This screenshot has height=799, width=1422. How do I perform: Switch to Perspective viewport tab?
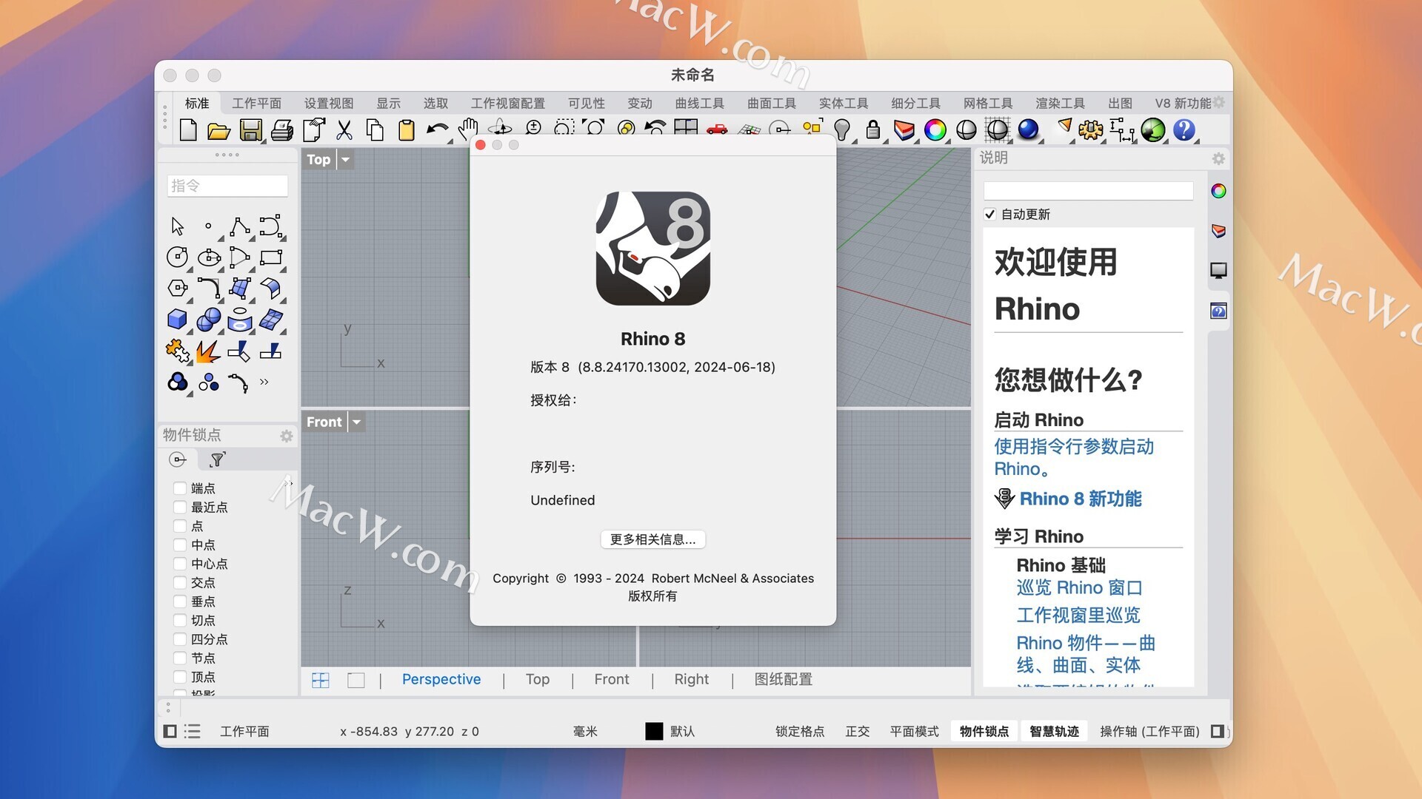(441, 679)
